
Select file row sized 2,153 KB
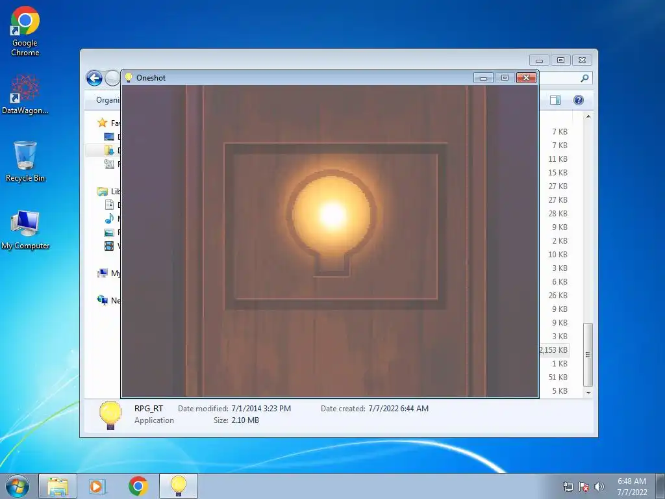[553, 350]
